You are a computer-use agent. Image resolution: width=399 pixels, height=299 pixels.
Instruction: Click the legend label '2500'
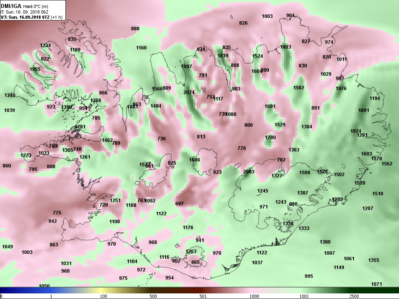(x=354, y=296)
